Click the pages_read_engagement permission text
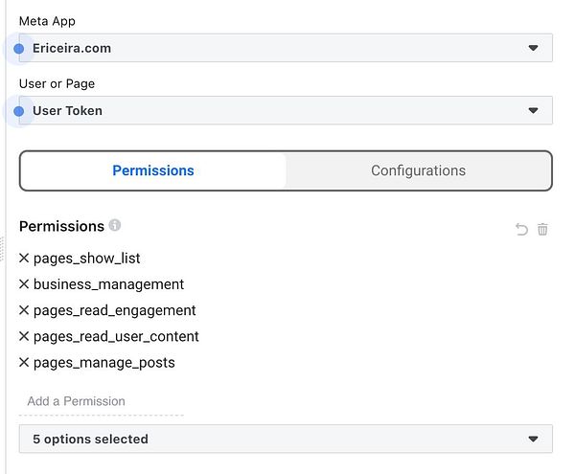This screenshot has width=575, height=474. [114, 310]
